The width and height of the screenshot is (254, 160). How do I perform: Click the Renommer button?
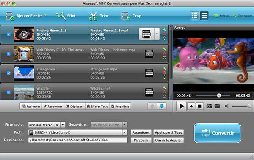pos(53,107)
